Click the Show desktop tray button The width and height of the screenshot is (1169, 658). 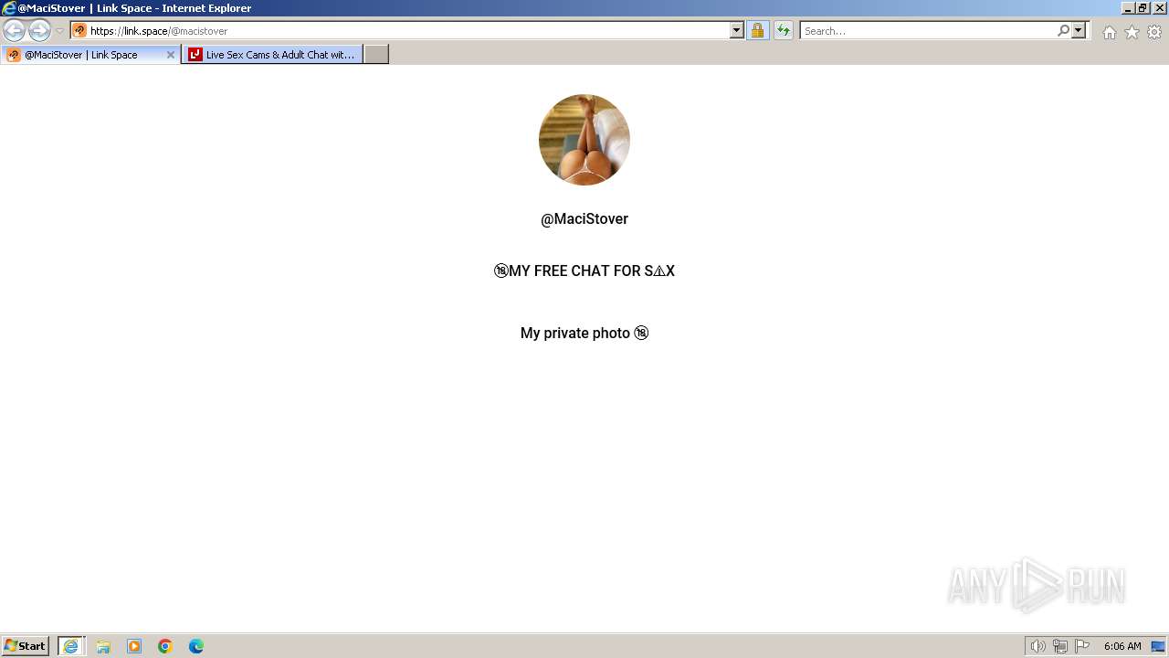pos(1158,646)
